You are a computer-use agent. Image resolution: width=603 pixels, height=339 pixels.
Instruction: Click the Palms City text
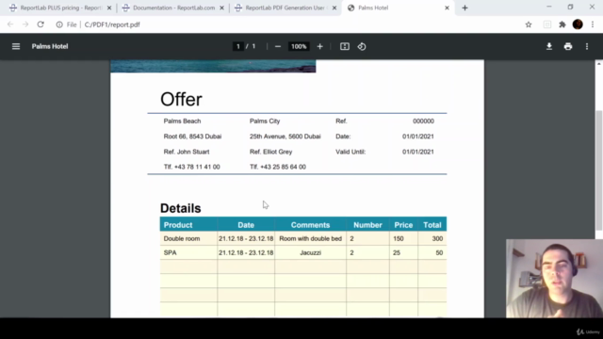[265, 121]
